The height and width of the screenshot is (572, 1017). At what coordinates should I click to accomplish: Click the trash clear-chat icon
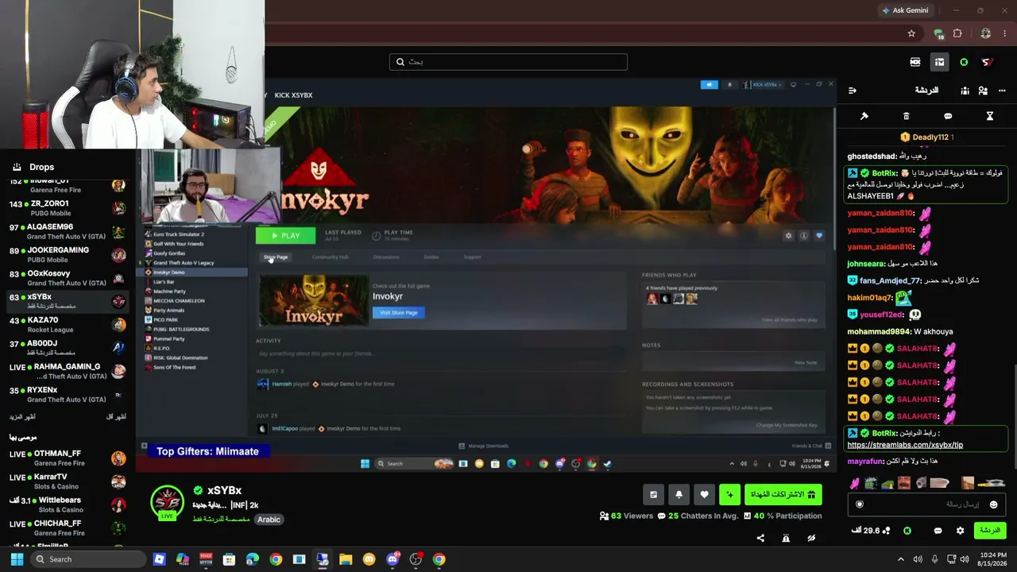pyautogui.click(x=907, y=116)
